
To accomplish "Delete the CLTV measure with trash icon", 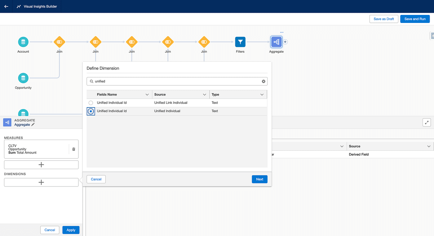I will coord(74,149).
